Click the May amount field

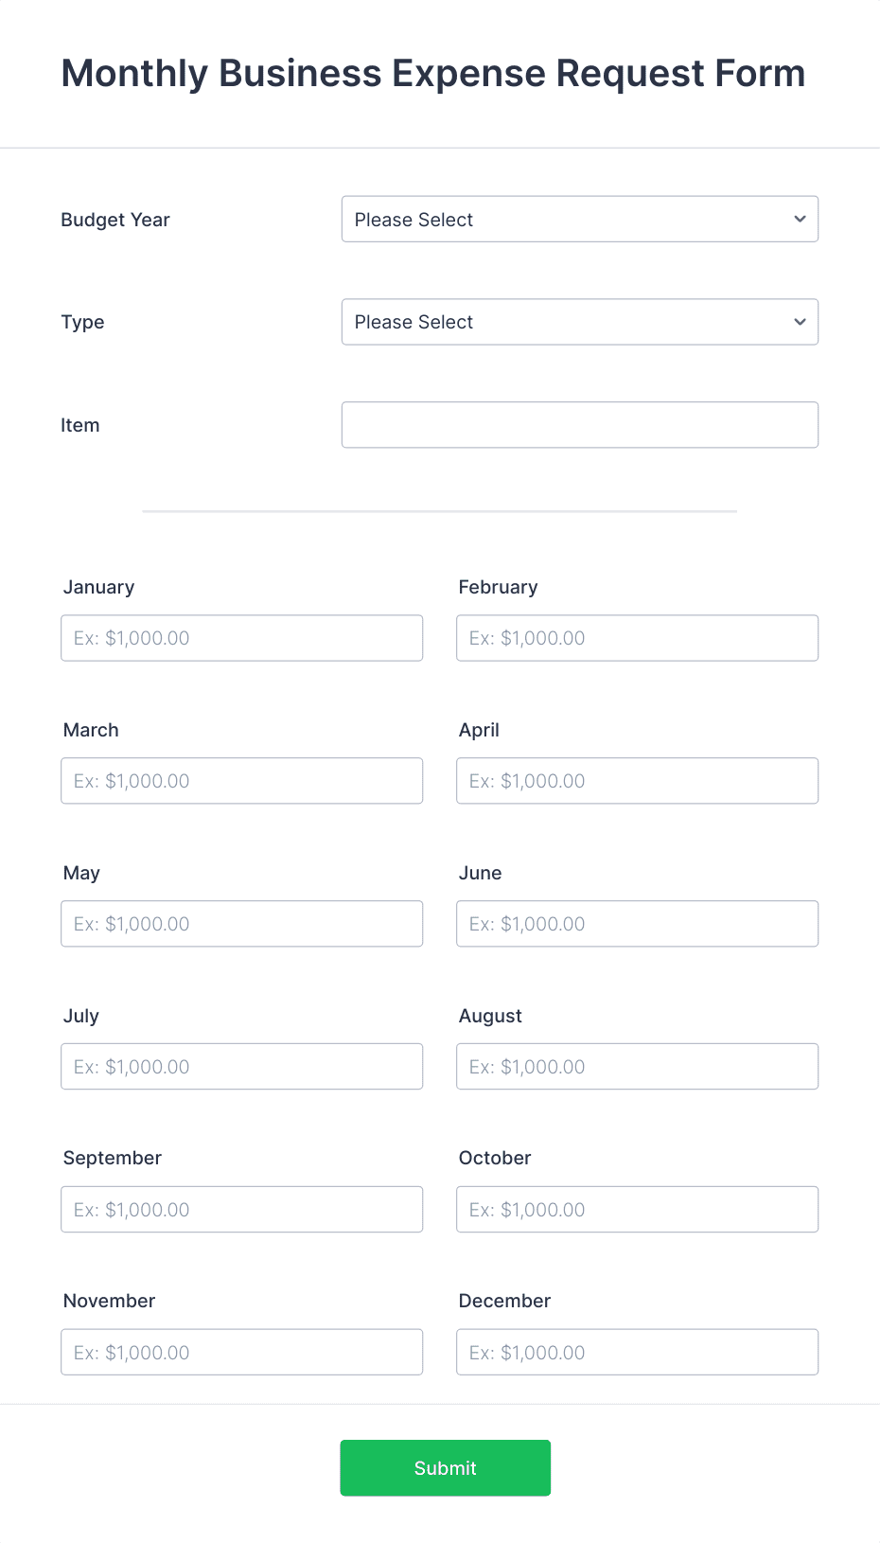[241, 923]
